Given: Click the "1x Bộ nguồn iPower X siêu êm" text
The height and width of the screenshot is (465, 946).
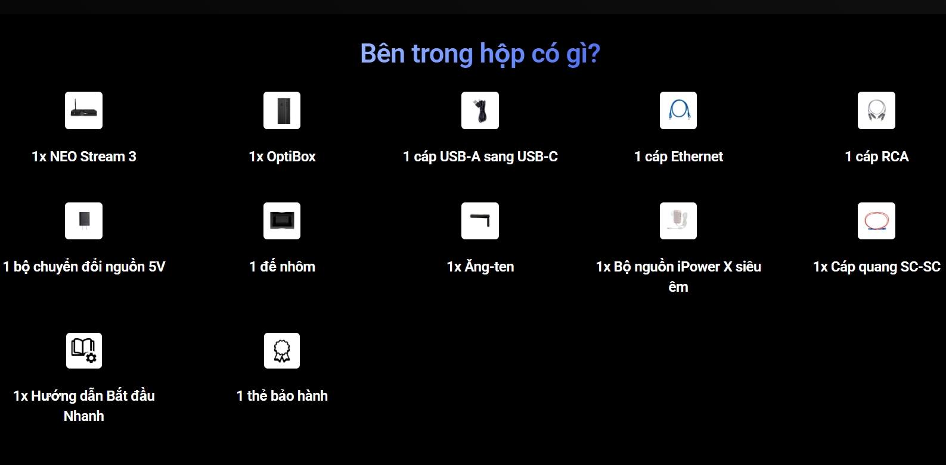Looking at the screenshot, I should [x=678, y=267].
